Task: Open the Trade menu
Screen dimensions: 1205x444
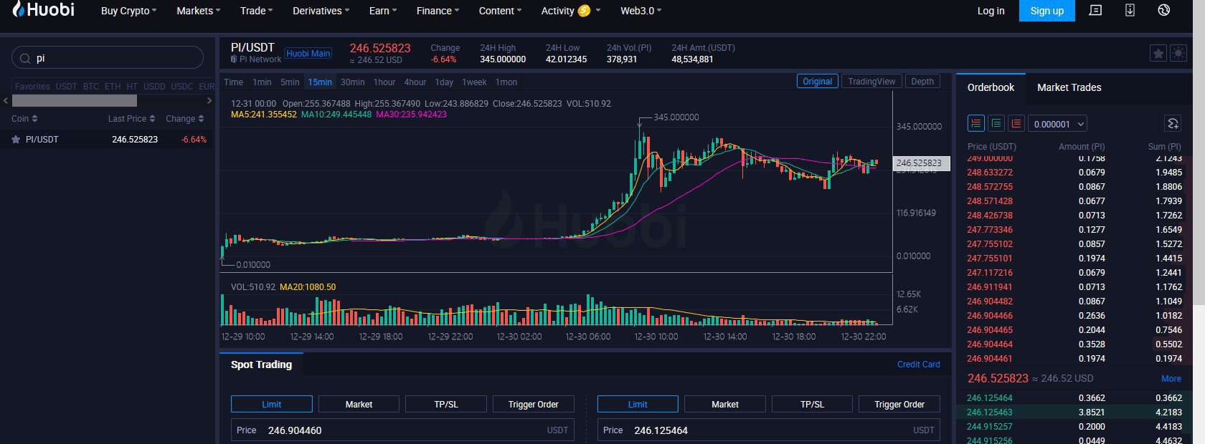Action: (x=256, y=11)
